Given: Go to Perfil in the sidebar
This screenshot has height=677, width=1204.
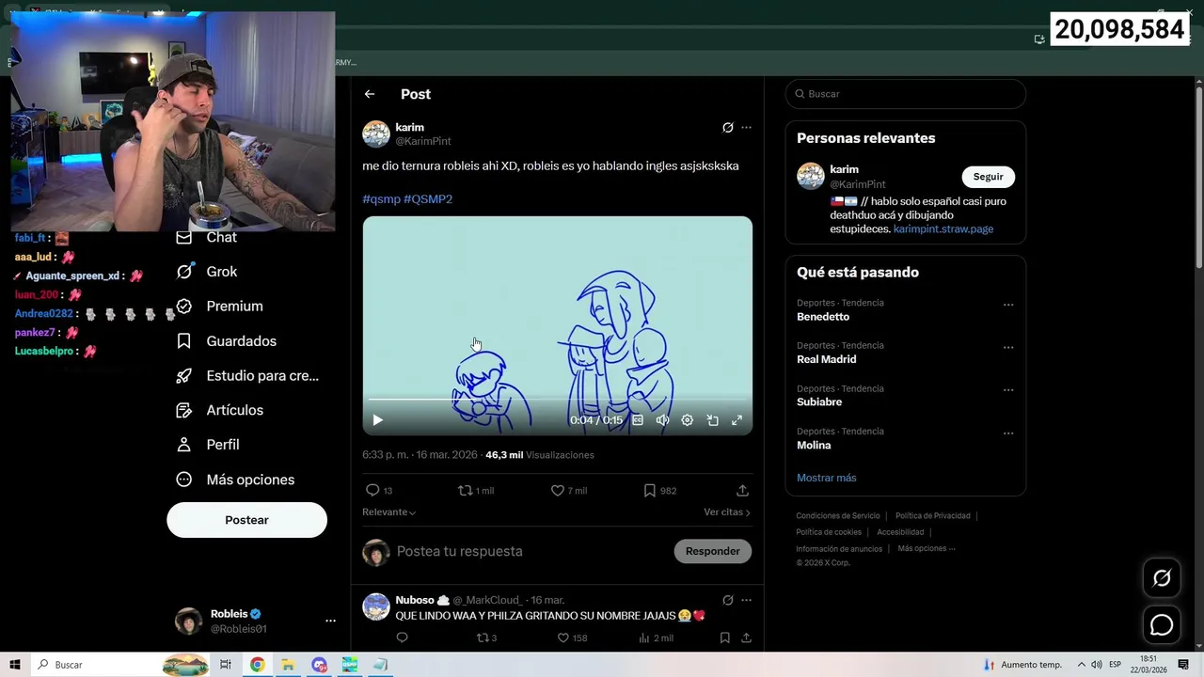Looking at the screenshot, I should [208, 445].
